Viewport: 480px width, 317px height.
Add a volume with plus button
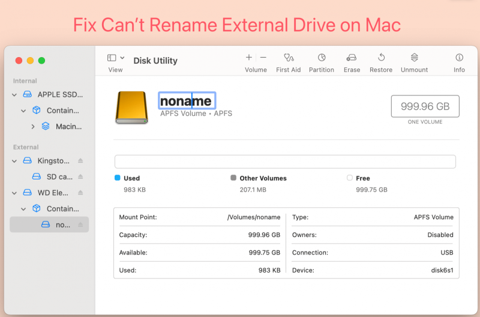click(249, 58)
